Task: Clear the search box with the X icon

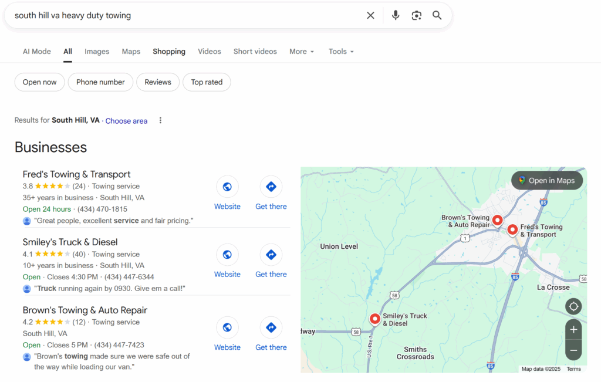Action: click(x=370, y=15)
